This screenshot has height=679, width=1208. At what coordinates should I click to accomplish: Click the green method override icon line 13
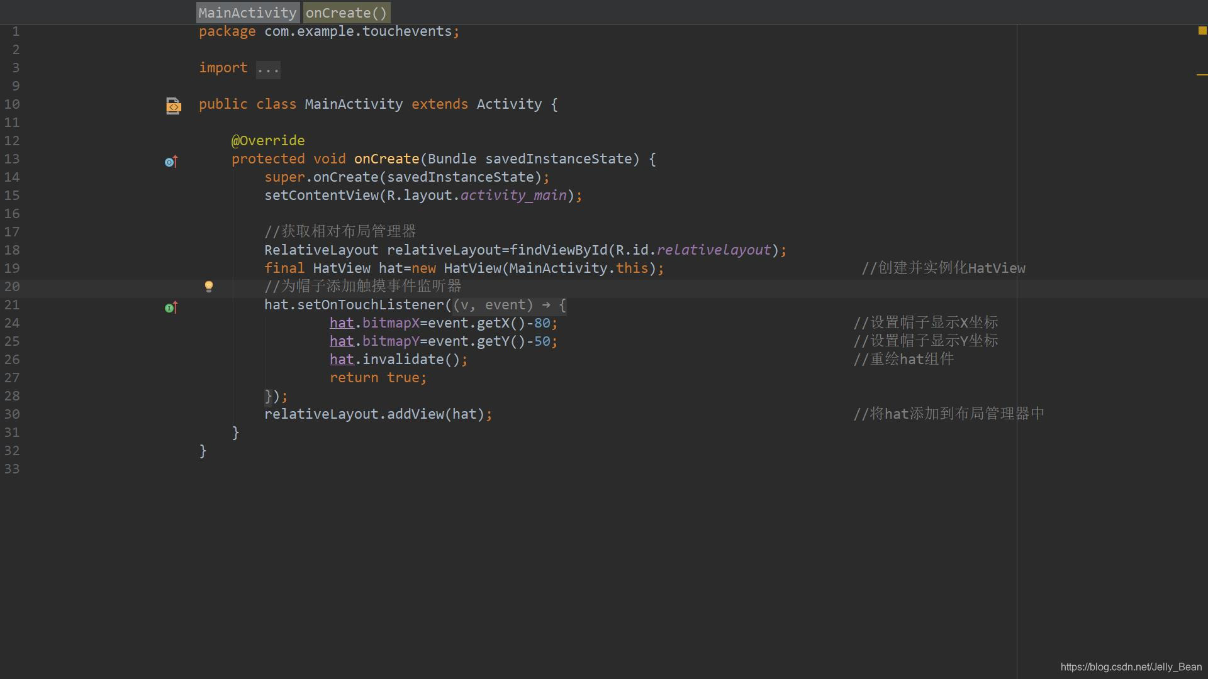click(x=172, y=160)
